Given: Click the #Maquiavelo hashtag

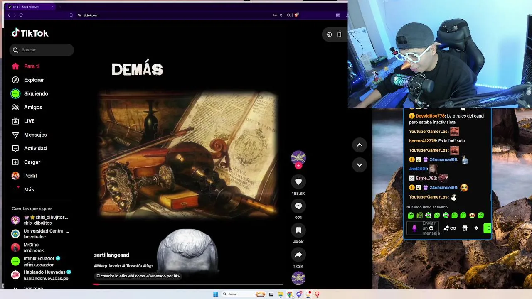Looking at the screenshot, I should click(107, 266).
